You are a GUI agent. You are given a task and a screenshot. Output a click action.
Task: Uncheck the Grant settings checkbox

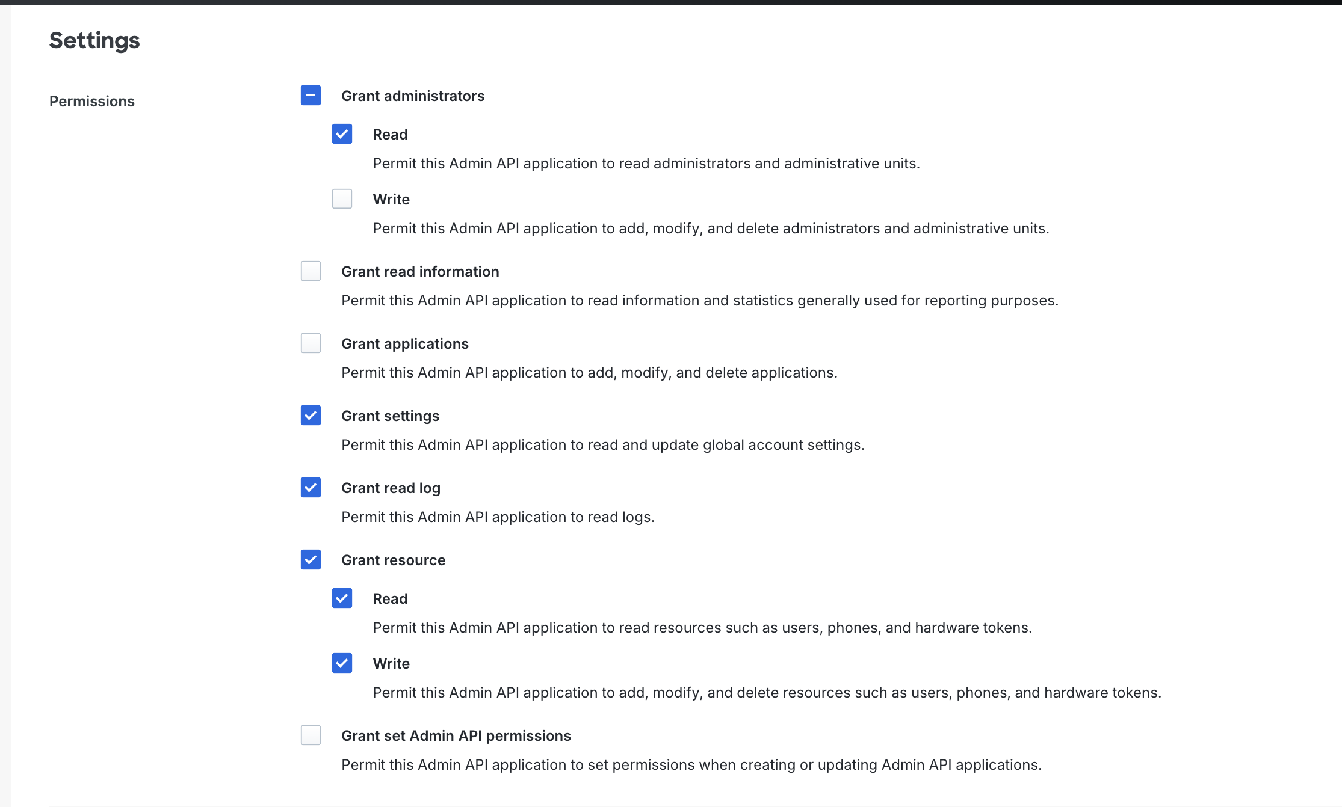(311, 416)
